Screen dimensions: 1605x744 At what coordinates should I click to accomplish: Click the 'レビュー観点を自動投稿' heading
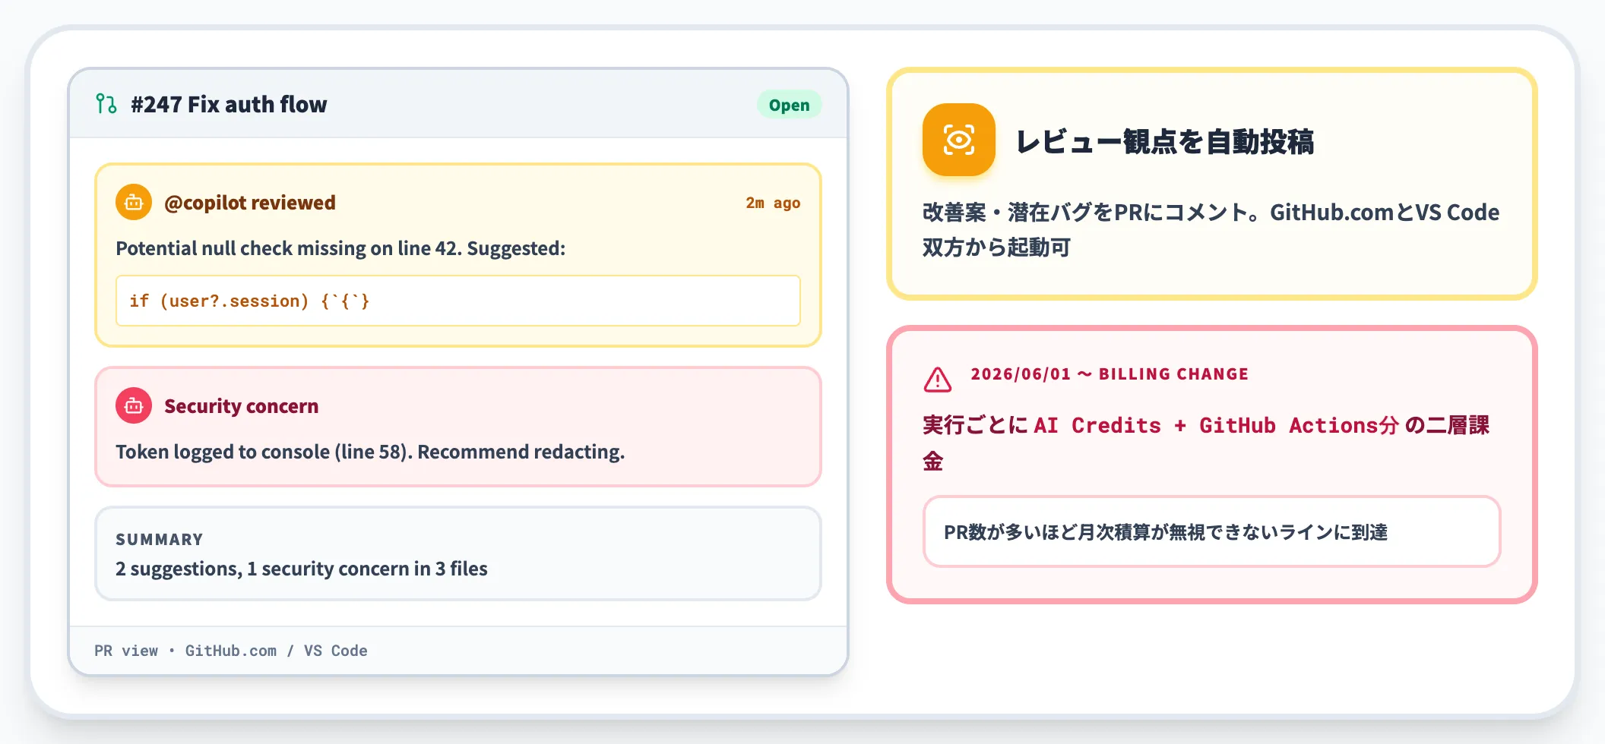tap(1165, 141)
